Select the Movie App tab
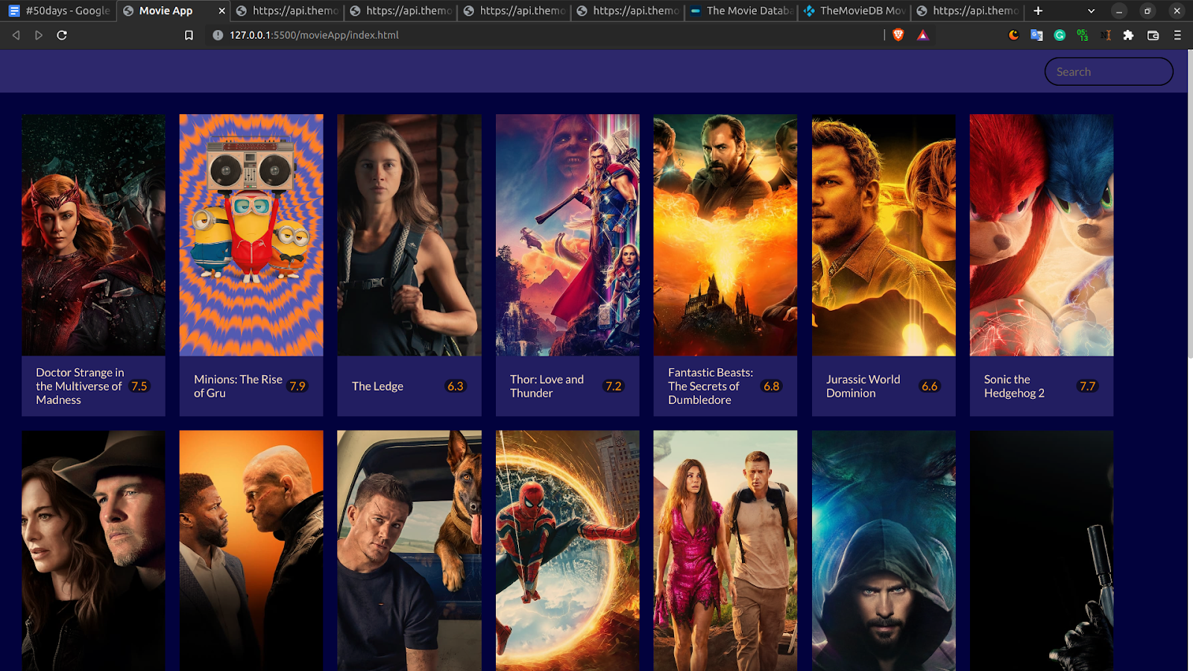The image size is (1193, 671). pyautogui.click(x=173, y=10)
